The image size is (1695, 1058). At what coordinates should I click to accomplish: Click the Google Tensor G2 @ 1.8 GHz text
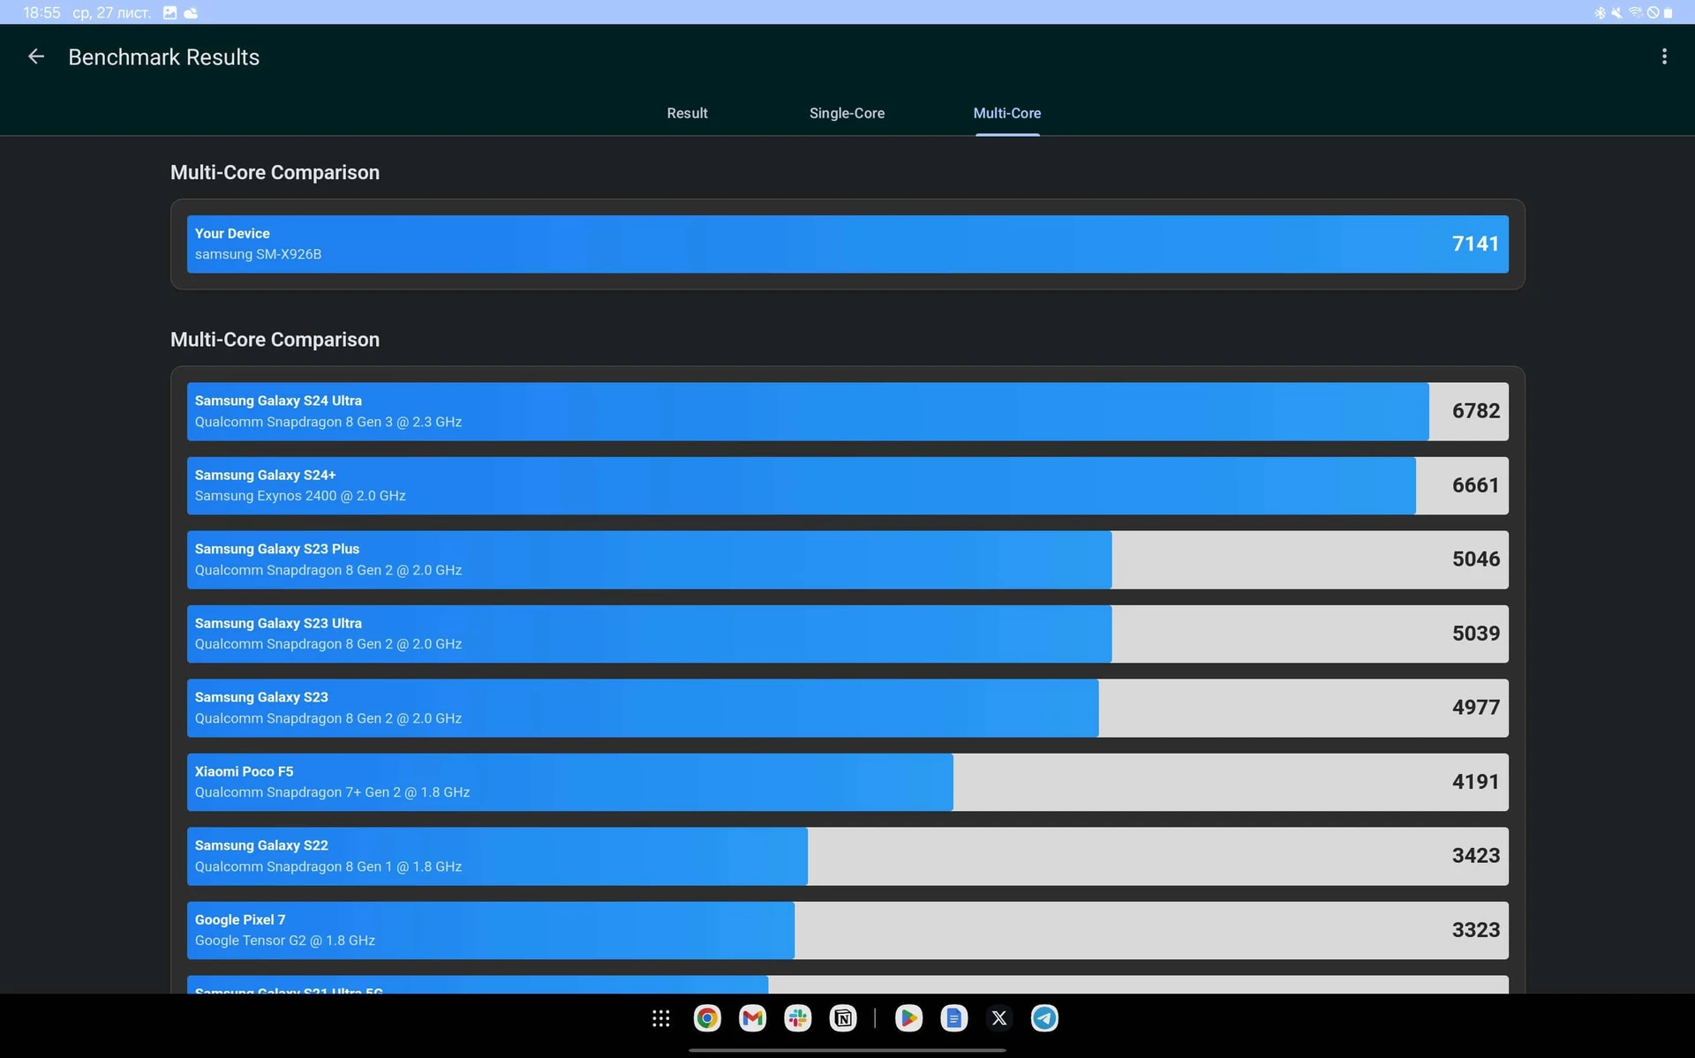pyautogui.click(x=284, y=941)
